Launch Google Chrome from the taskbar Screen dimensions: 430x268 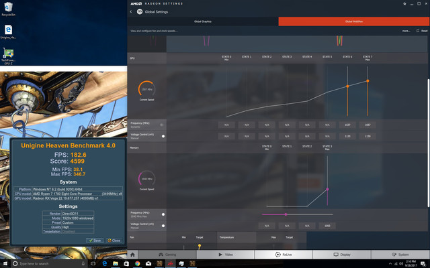137,263
